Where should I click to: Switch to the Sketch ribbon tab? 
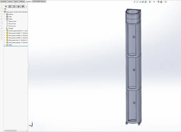coord(16,1)
